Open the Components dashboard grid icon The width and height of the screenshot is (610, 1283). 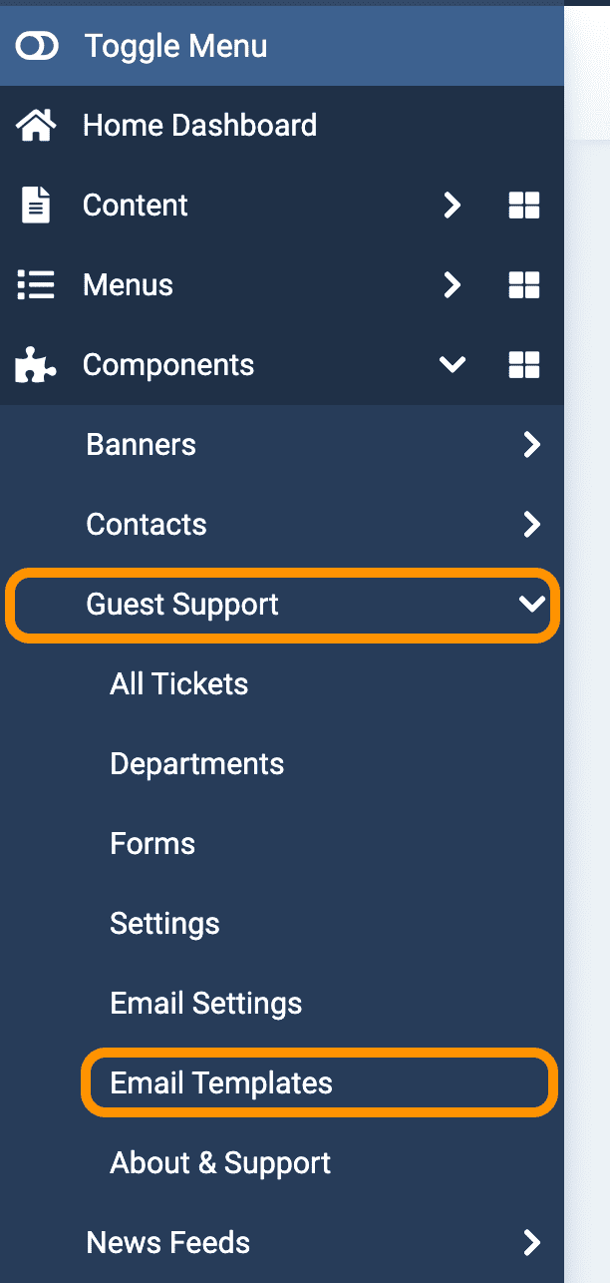tap(524, 365)
